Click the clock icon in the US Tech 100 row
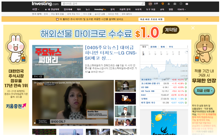This screenshot has height=139, width=221. [186, 91]
